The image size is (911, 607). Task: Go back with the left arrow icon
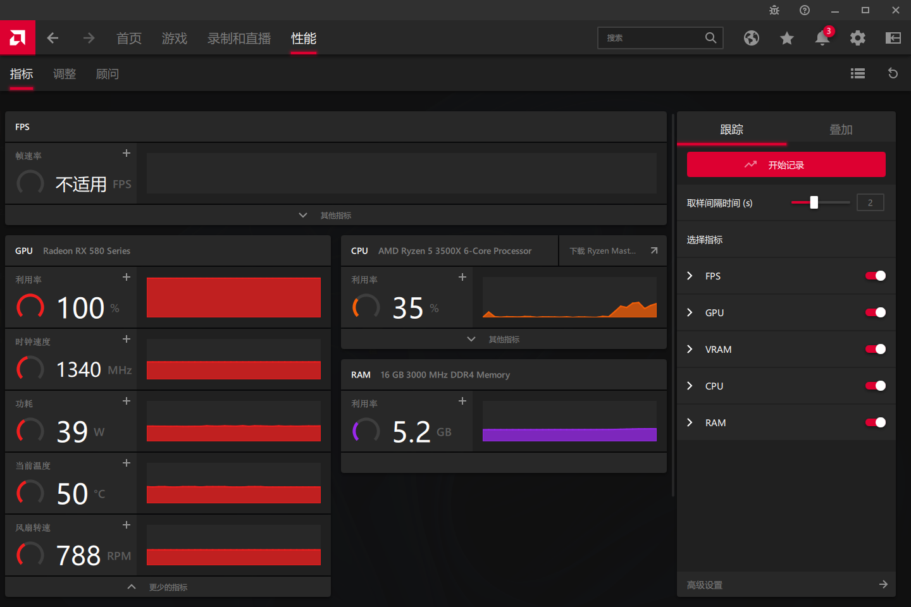pos(53,38)
